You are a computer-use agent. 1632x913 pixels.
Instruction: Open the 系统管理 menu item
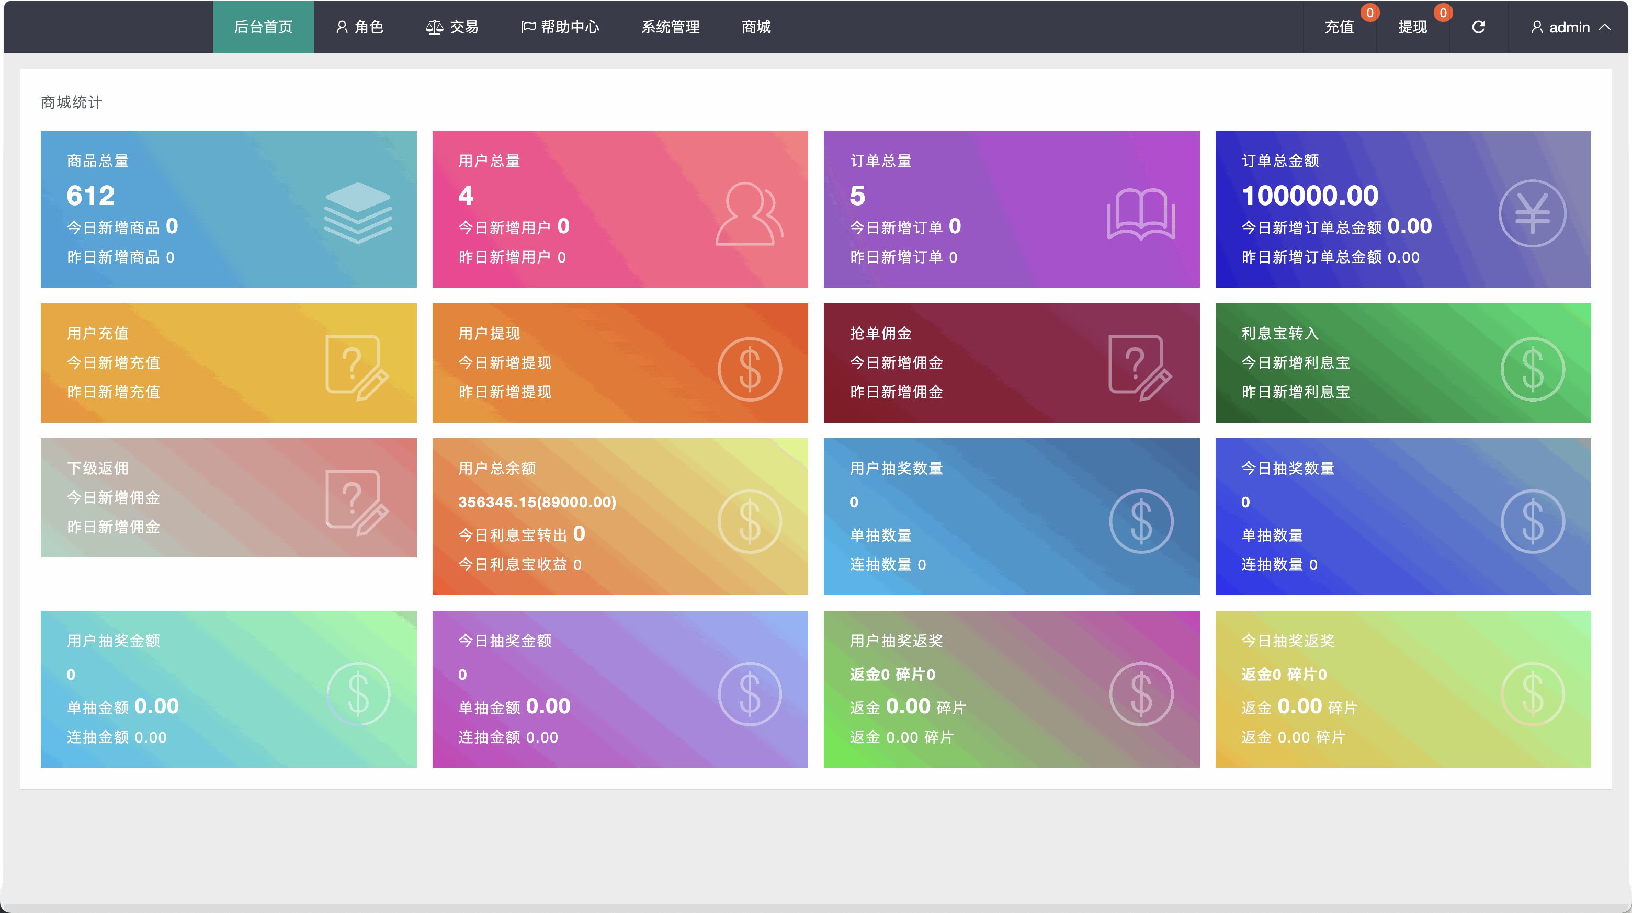(x=670, y=27)
